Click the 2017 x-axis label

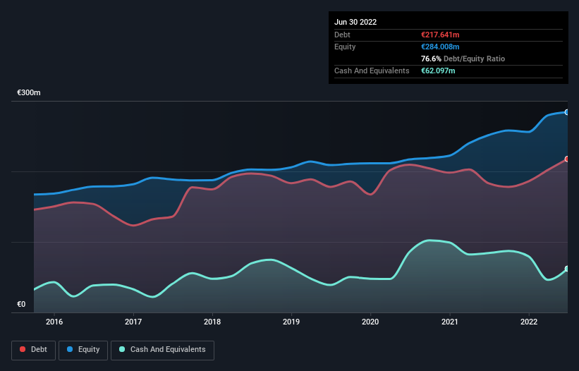133,322
